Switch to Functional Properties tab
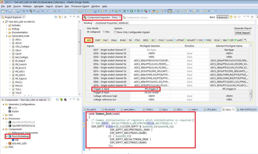The height and width of the screenshot is (154, 258). click(x=106, y=23)
